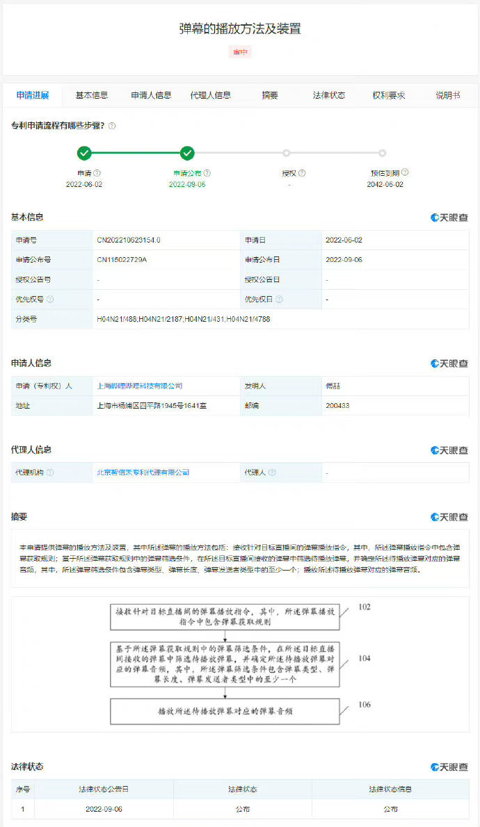
Task: Click 2022-06-02 under 申请 step
Action: pyautogui.click(x=84, y=185)
